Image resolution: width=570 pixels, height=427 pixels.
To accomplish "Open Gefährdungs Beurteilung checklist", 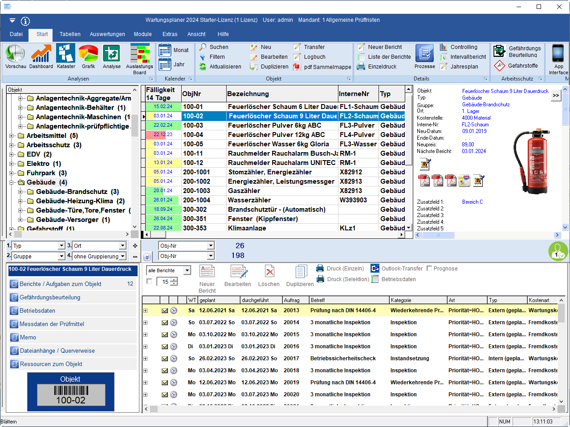I will pyautogui.click(x=517, y=51).
